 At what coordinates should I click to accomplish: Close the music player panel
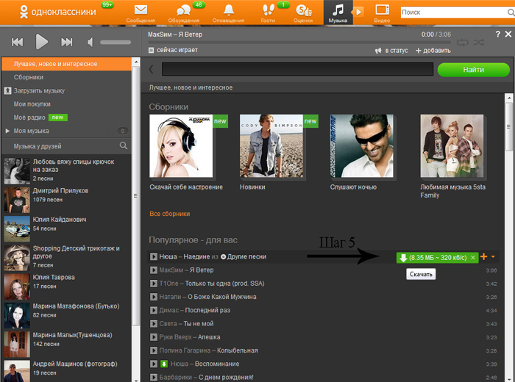(x=508, y=34)
